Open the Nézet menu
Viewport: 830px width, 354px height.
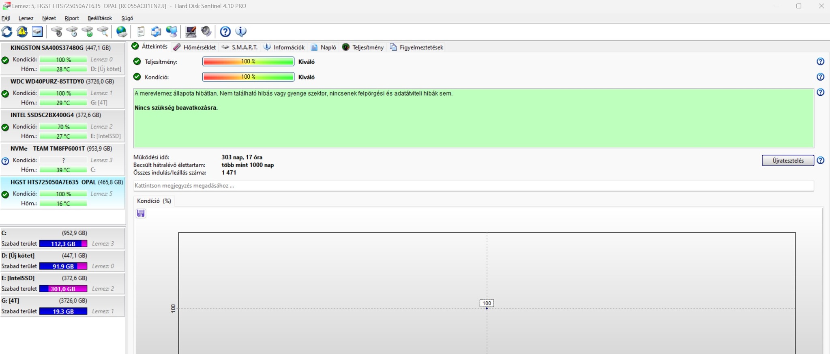point(49,18)
